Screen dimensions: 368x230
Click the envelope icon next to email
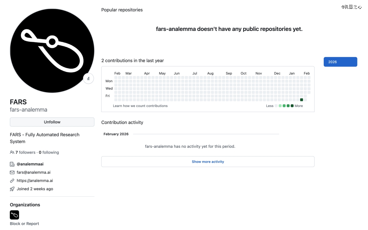point(12,172)
